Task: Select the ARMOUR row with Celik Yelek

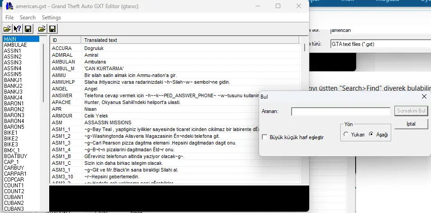Action: point(155,116)
